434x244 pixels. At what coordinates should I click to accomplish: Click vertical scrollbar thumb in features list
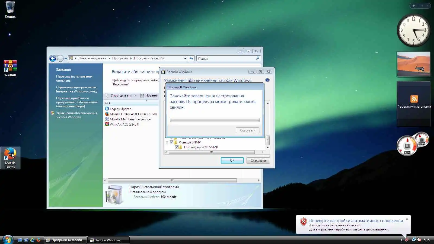click(267, 140)
